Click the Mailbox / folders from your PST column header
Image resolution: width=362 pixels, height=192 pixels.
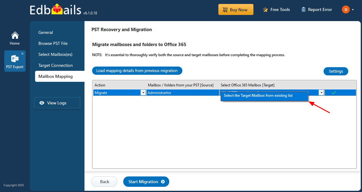pos(181,85)
